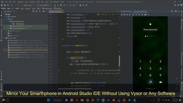Click the device Overview square button

(142, 15)
